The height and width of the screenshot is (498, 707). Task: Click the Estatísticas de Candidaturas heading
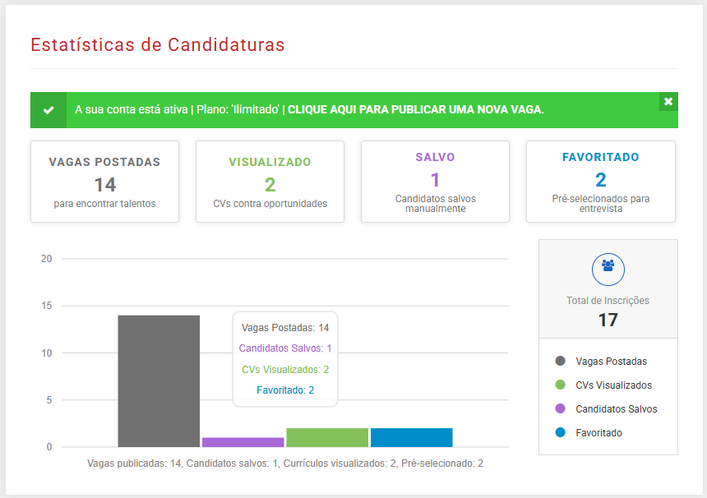[x=157, y=45]
